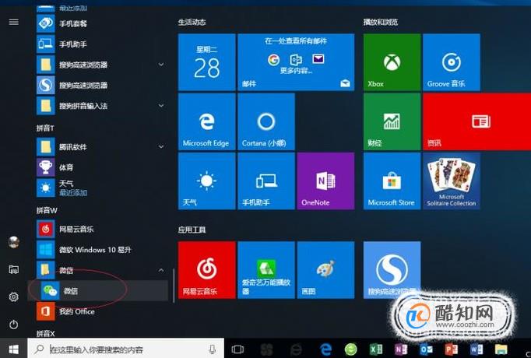
Task: Collapse the 微信 folder chevron
Action: (161, 270)
